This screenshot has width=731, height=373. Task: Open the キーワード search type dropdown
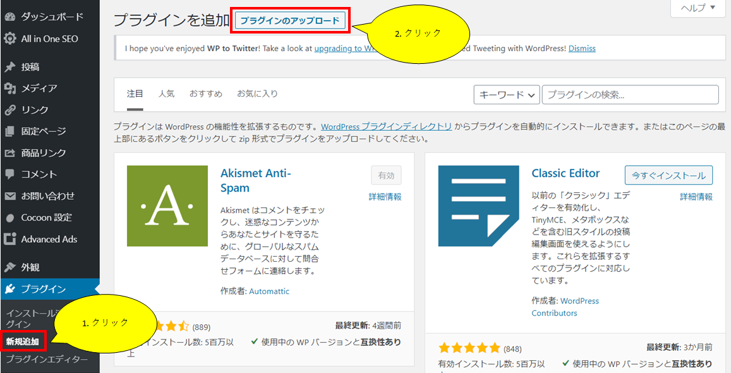pos(507,95)
